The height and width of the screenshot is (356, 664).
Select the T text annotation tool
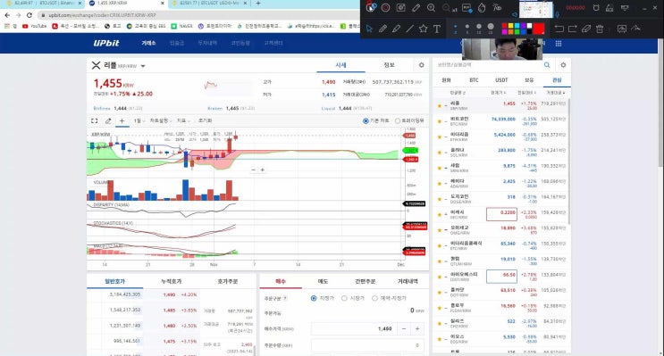click(x=437, y=29)
